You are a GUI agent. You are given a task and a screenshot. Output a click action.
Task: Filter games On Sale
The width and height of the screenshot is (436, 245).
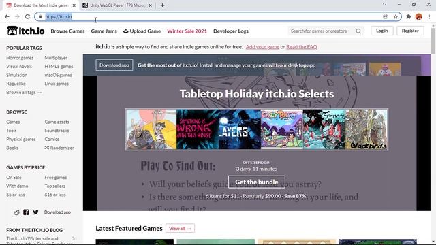pyautogui.click(x=14, y=178)
